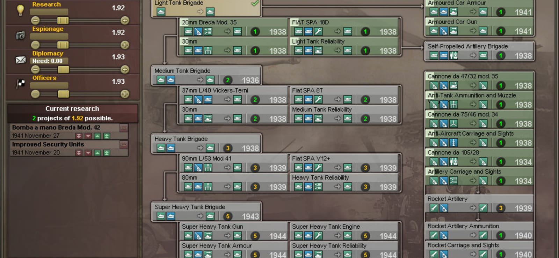Increase Research funding with plus button
Viewport: 559px width, 258px height.
pyautogui.click(x=125, y=21)
